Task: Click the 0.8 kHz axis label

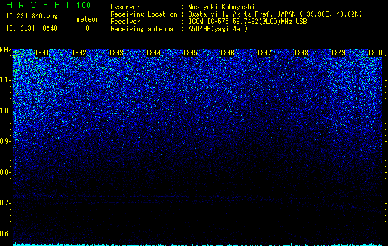Action: pos(5,172)
